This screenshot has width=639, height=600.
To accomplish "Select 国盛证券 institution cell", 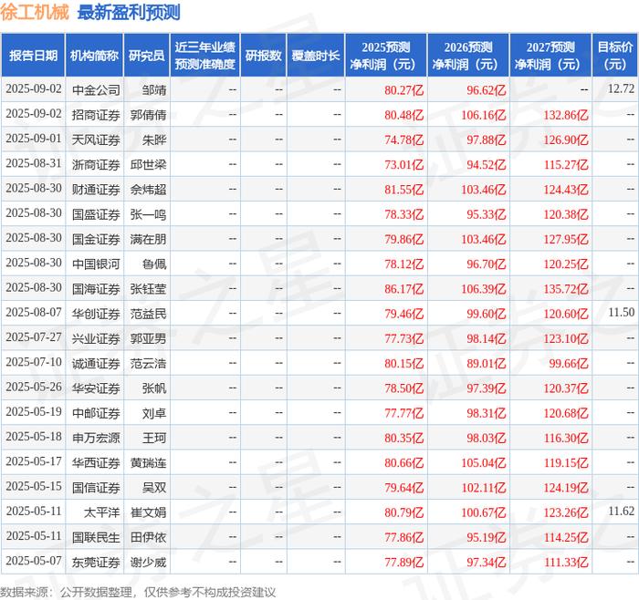I will [x=96, y=214].
